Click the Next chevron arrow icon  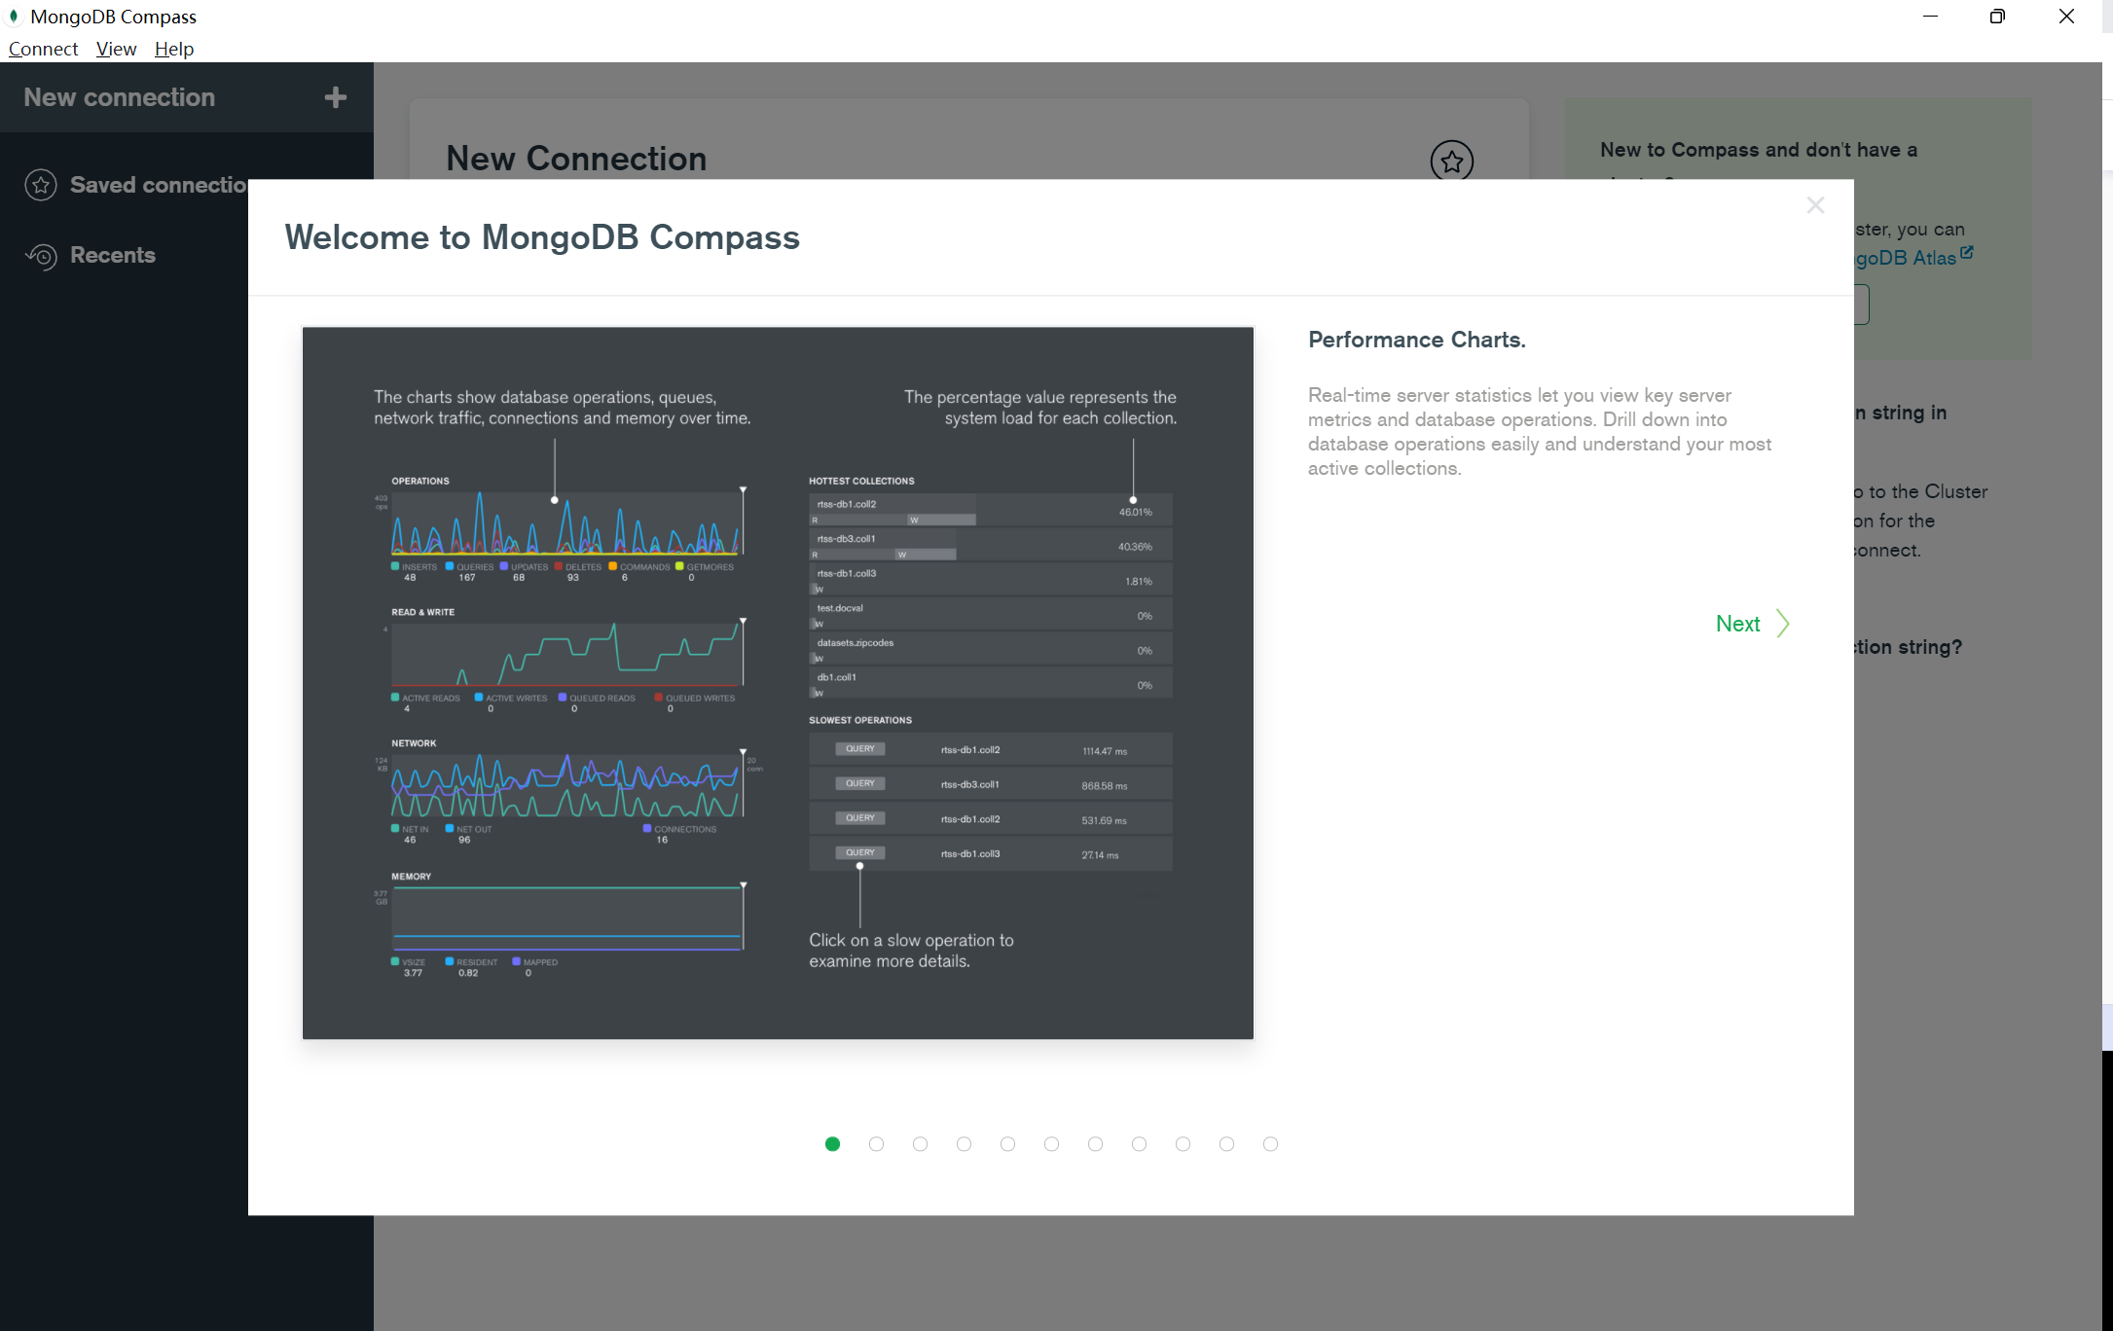point(1782,624)
